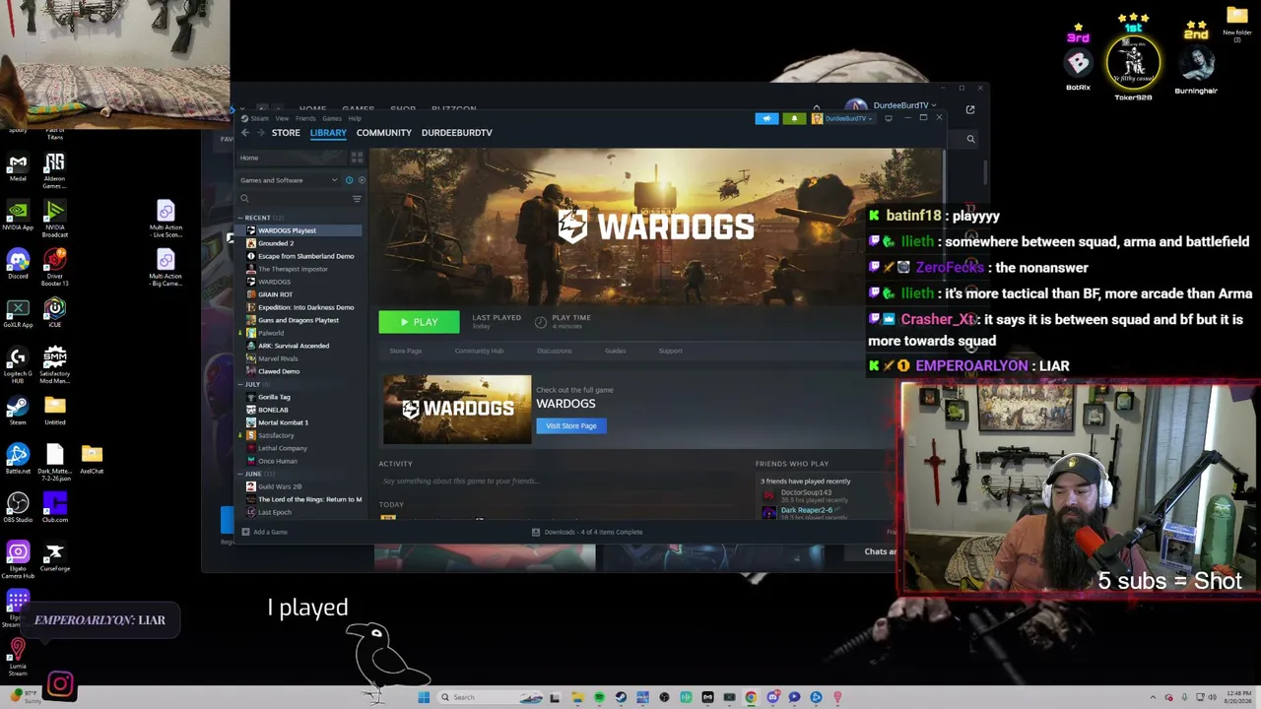This screenshot has width=1261, height=709.
Task: Open File Explorer from the taskbar
Action: point(577,697)
